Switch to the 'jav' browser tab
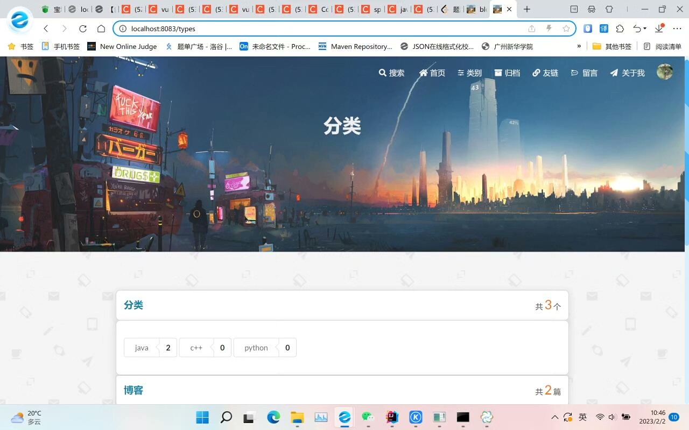689x430 pixels. [399, 9]
